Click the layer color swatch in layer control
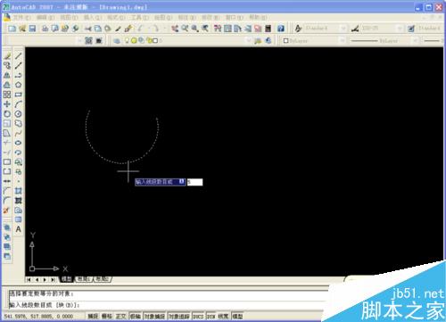The image size is (446, 322). pyautogui.click(x=155, y=40)
